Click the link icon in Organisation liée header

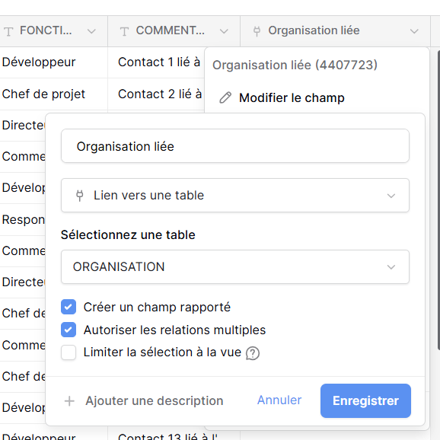(x=257, y=31)
